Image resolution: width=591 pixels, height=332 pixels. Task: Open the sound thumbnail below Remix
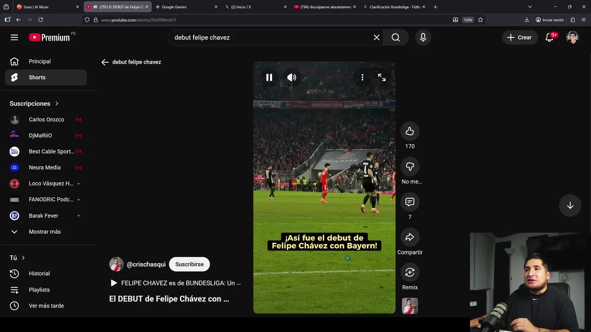[410, 306]
